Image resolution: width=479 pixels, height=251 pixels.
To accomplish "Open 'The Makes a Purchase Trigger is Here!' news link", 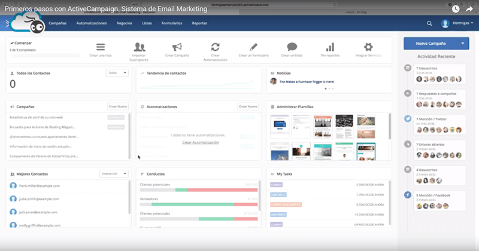I will 307,82.
